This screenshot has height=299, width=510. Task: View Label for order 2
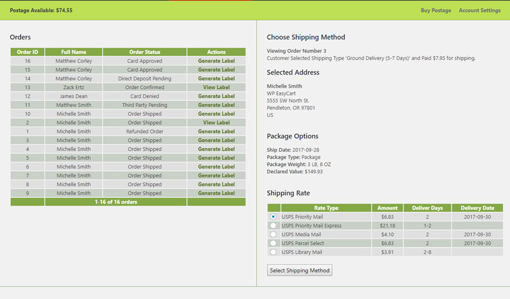pyautogui.click(x=216, y=122)
